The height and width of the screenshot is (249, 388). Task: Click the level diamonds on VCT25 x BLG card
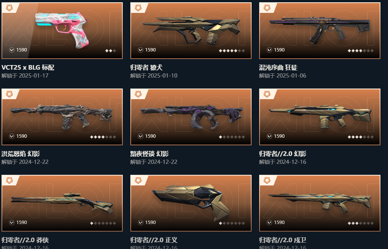(111, 51)
